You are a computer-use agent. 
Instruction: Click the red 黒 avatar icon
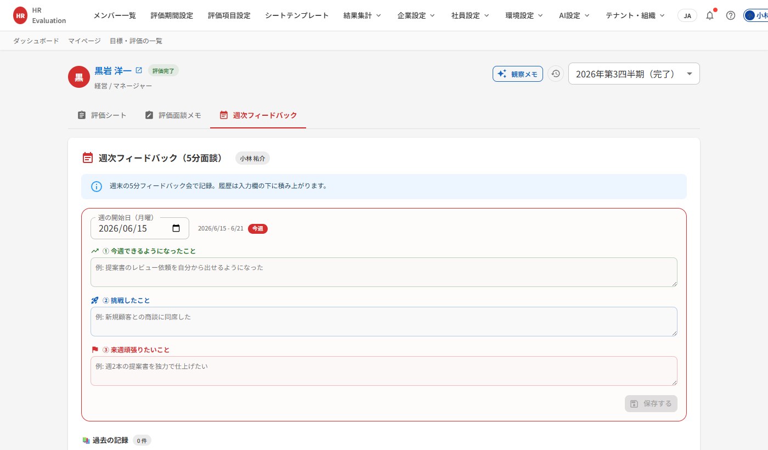pos(79,77)
